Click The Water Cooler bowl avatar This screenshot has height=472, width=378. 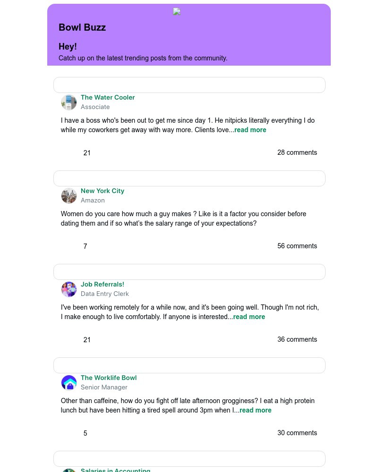69,102
